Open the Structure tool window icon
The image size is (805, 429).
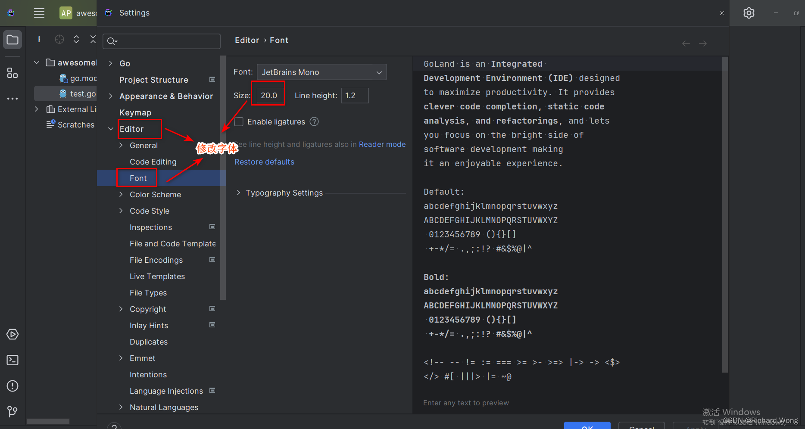(x=12, y=73)
